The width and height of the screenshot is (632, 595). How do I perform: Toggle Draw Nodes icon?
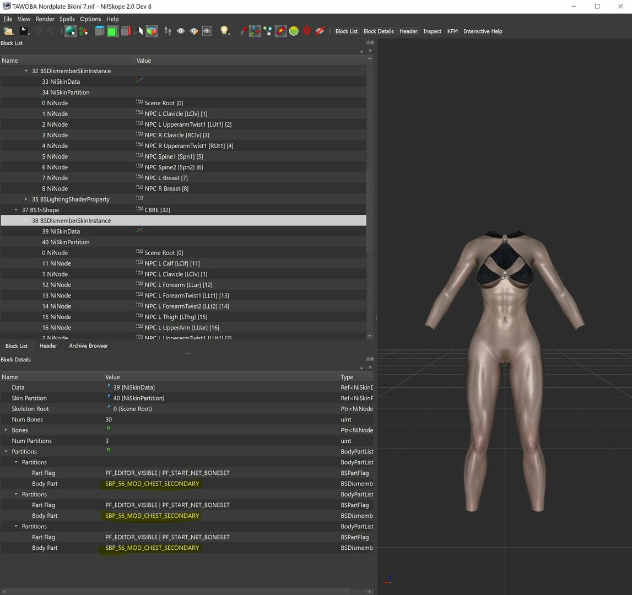tap(268, 31)
